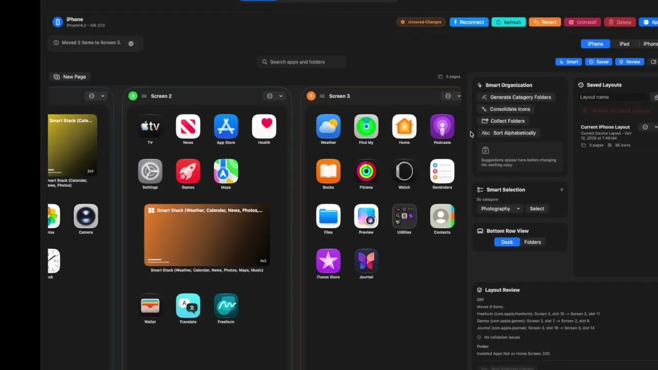
Task: Click the Wallet app icon
Action: (150, 306)
